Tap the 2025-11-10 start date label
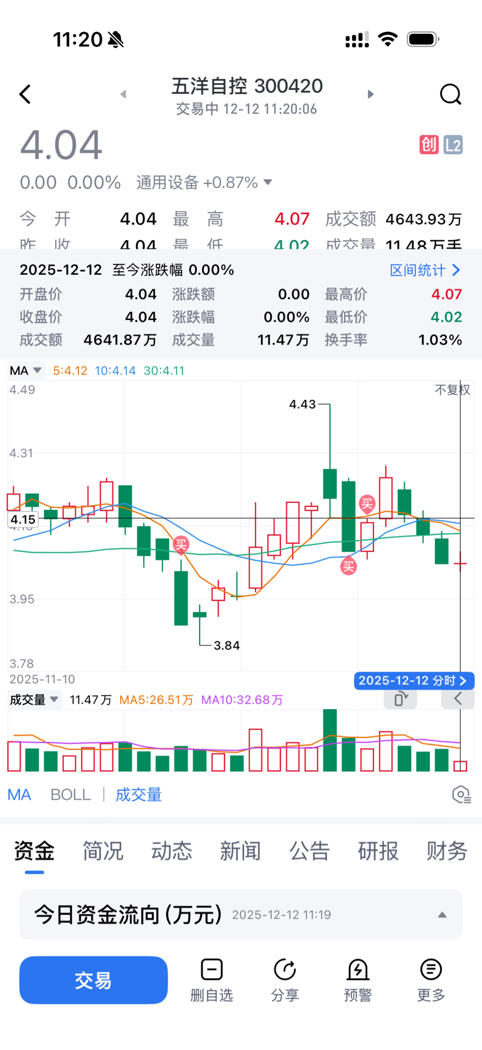This screenshot has height=1050, width=482. coord(42,680)
